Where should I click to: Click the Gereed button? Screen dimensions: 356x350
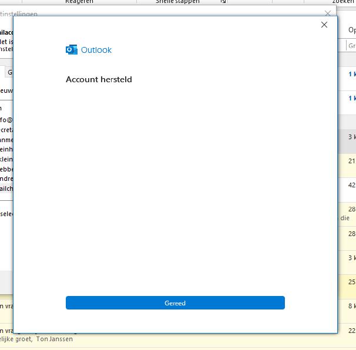[175, 303]
